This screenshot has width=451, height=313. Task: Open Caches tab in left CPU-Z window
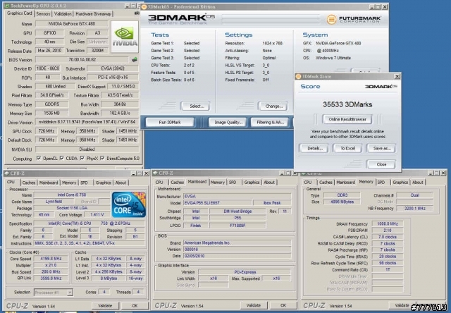click(29, 183)
